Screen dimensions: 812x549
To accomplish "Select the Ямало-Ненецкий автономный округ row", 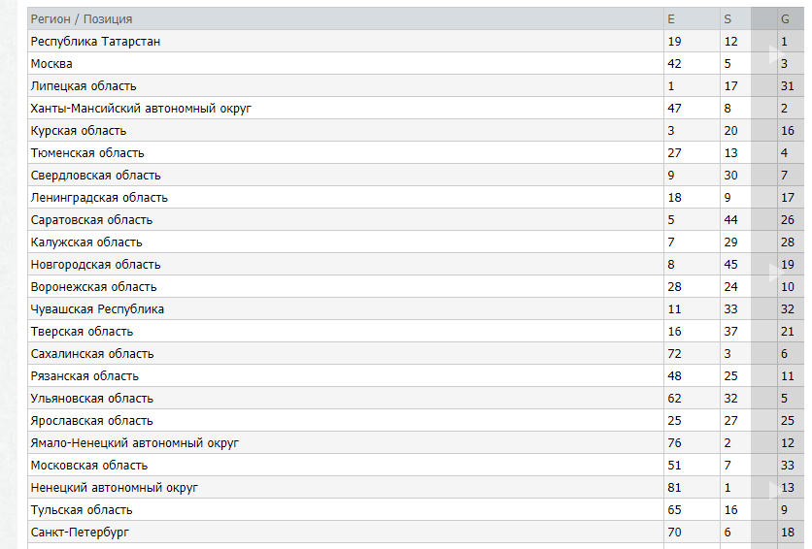I will (134, 443).
